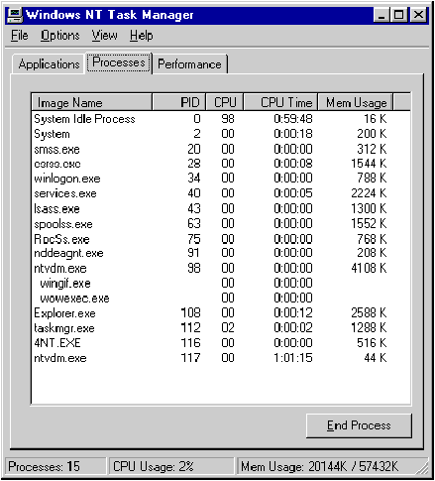Click the 2588 K memory value
The width and height of the screenshot is (435, 481).
point(369,313)
